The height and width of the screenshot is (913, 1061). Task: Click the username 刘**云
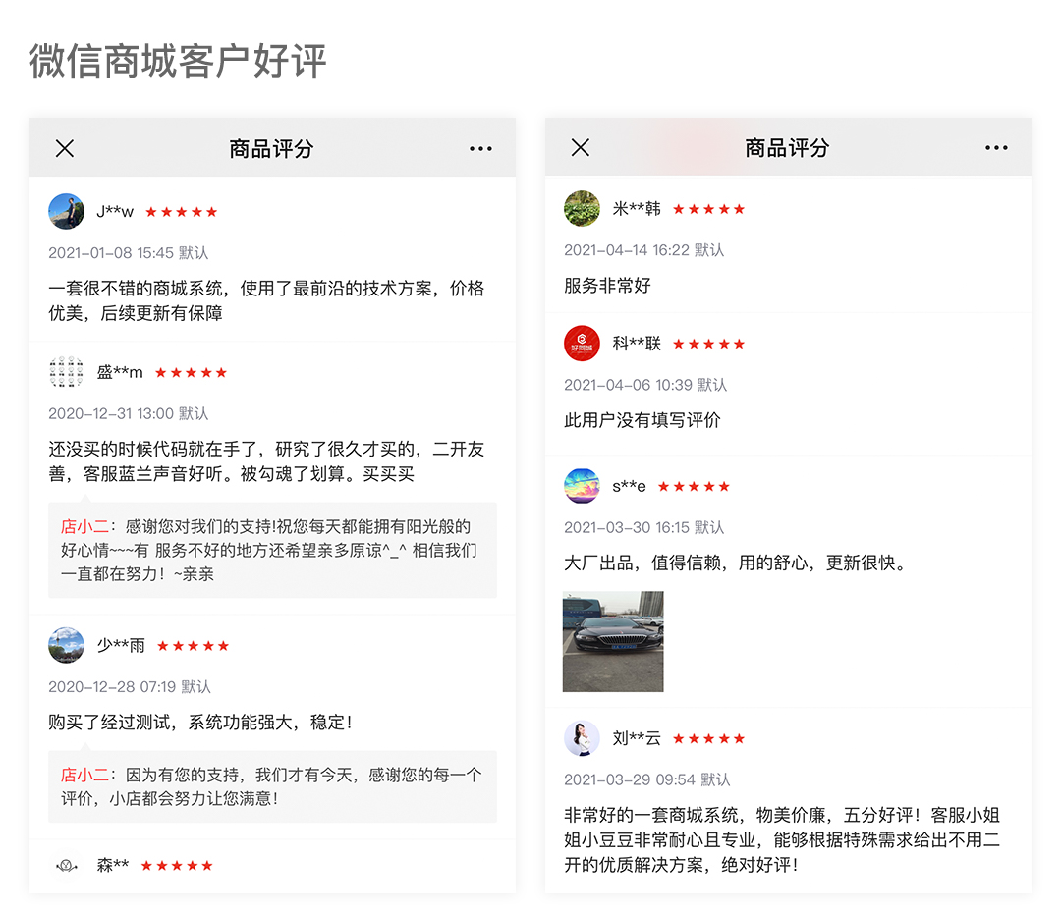pos(637,738)
